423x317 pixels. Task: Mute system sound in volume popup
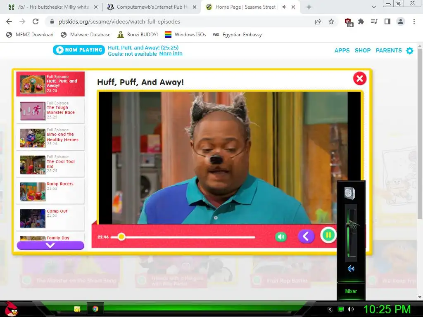tap(351, 268)
